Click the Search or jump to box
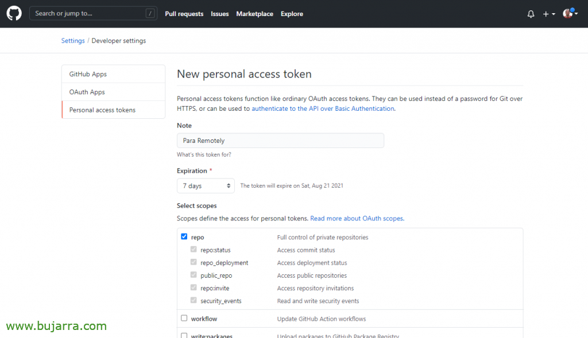Image resolution: width=588 pixels, height=338 pixels. (94, 13)
